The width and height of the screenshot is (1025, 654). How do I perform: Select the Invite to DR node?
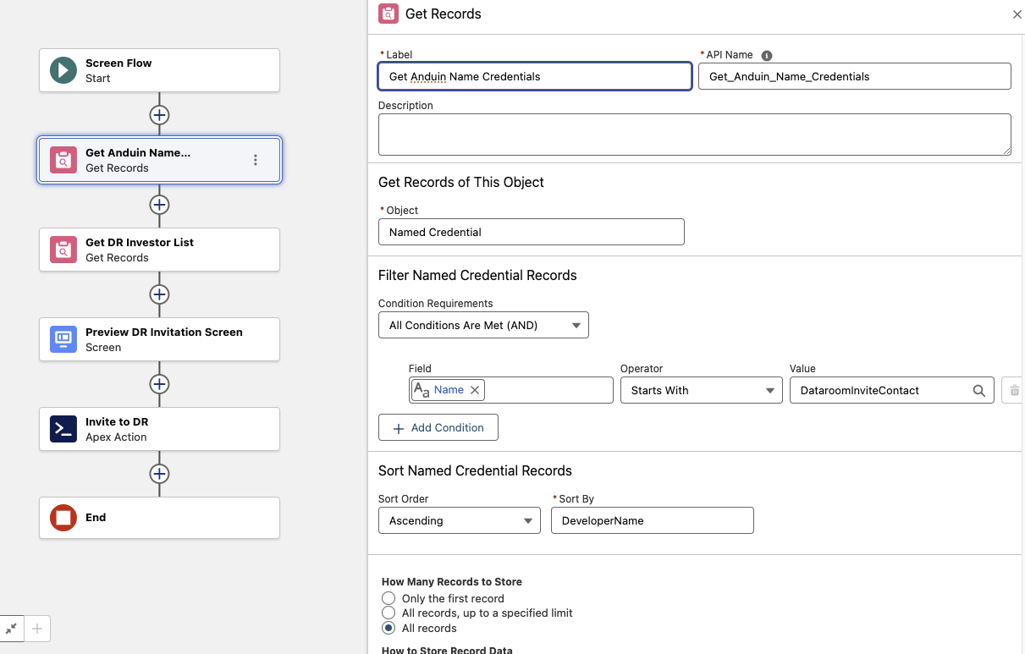pos(159,429)
